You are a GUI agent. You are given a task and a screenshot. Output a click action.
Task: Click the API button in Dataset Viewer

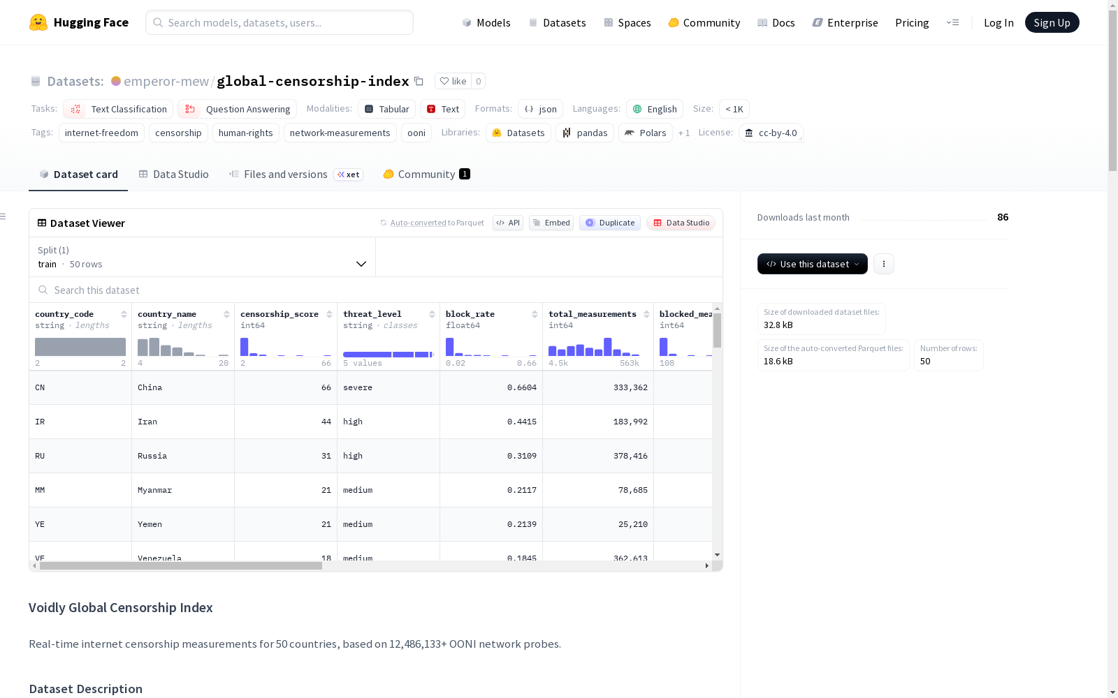508,223
